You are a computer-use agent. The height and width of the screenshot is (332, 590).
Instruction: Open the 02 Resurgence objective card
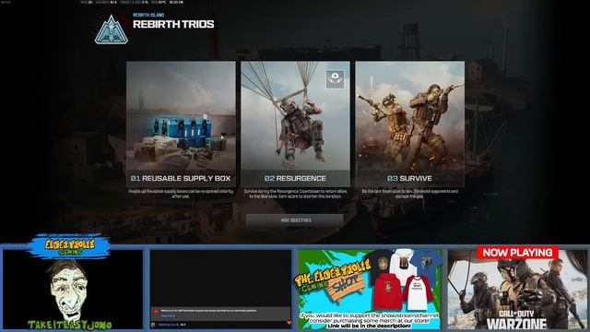click(x=295, y=124)
